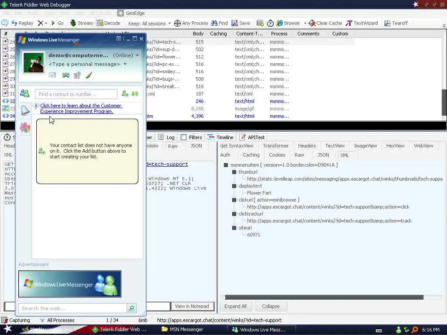Viewport: 447px width, 335px height.
Task: Switch to the Timeline tab
Action: (220, 137)
